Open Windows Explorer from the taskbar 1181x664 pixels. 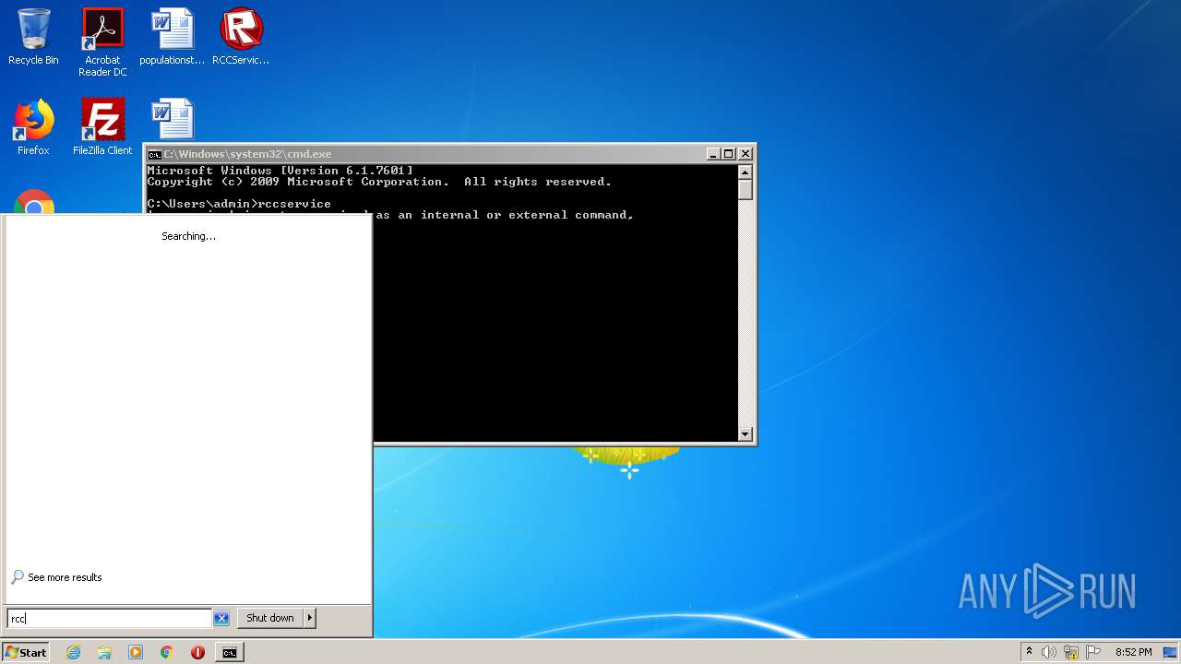104,652
